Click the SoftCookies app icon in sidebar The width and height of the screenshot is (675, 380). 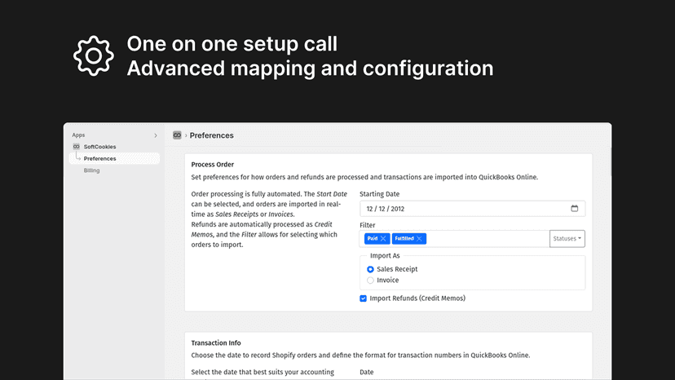point(76,147)
